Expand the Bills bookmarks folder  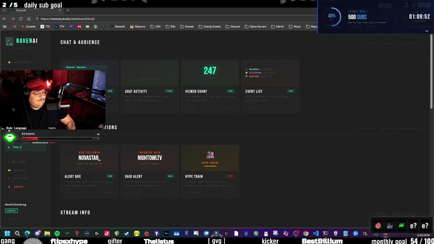tap(171, 26)
